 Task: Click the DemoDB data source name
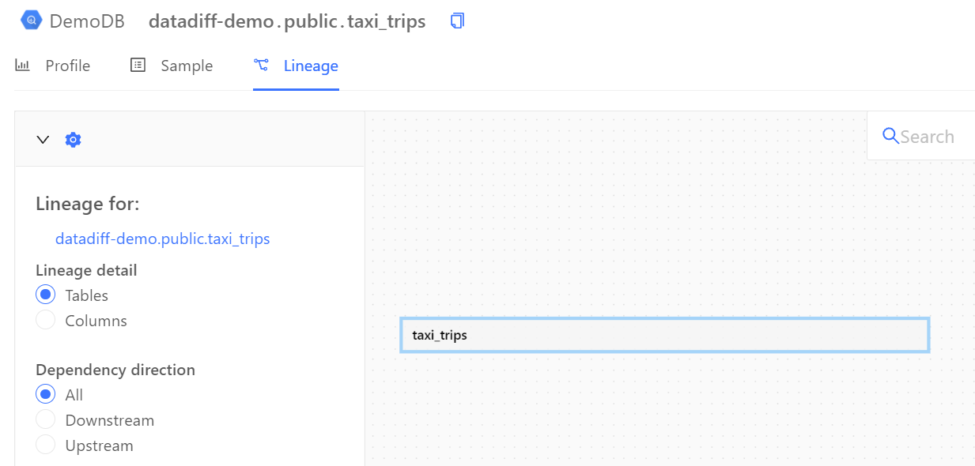pos(87,21)
